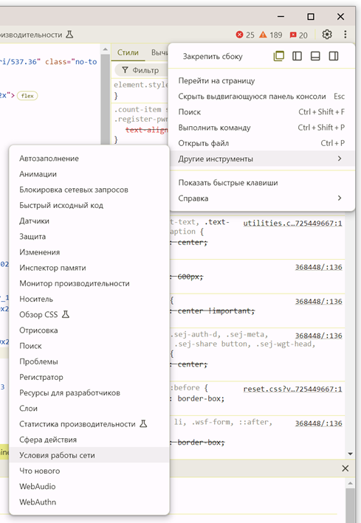
Task: Choose Перейти на страницу
Action: click(x=262, y=80)
